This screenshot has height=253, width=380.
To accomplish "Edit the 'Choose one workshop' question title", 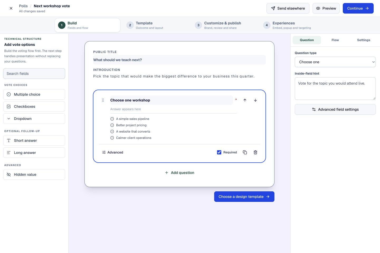I will [172, 100].
